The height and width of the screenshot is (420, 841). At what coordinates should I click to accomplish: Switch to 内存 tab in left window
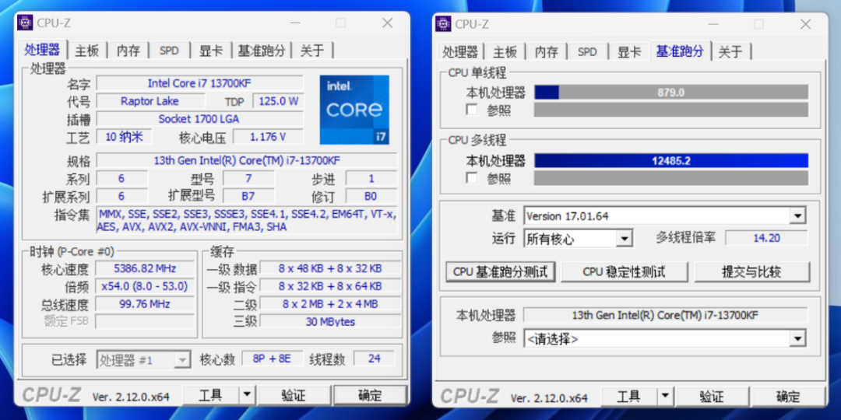pyautogui.click(x=128, y=51)
